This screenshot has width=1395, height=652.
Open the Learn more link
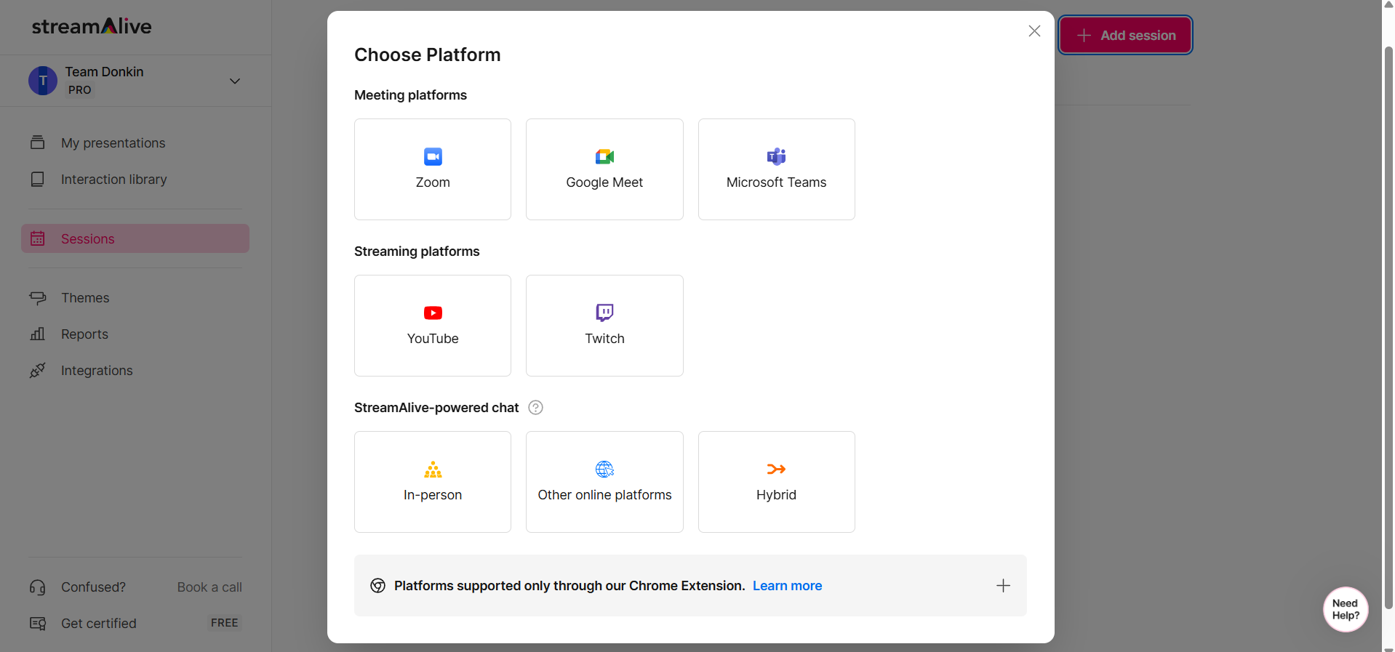tap(787, 586)
